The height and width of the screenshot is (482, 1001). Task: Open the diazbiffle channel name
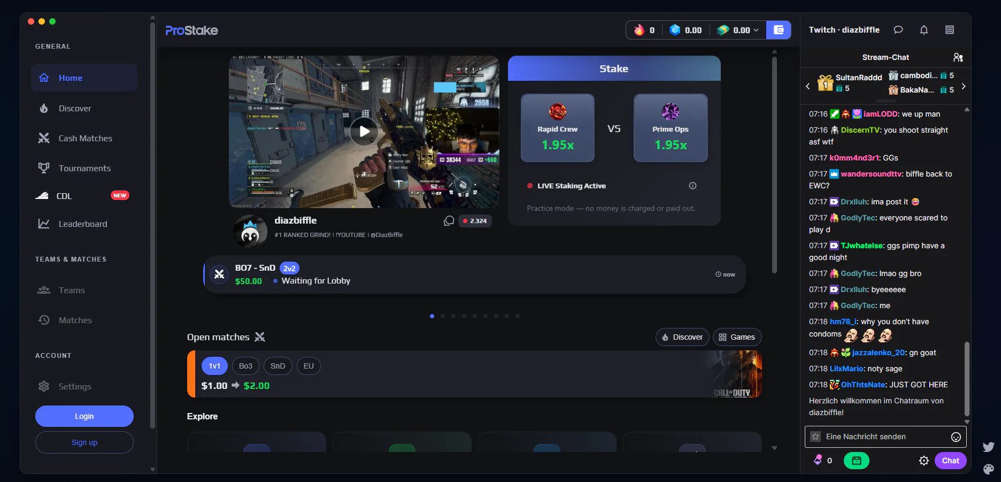point(296,220)
